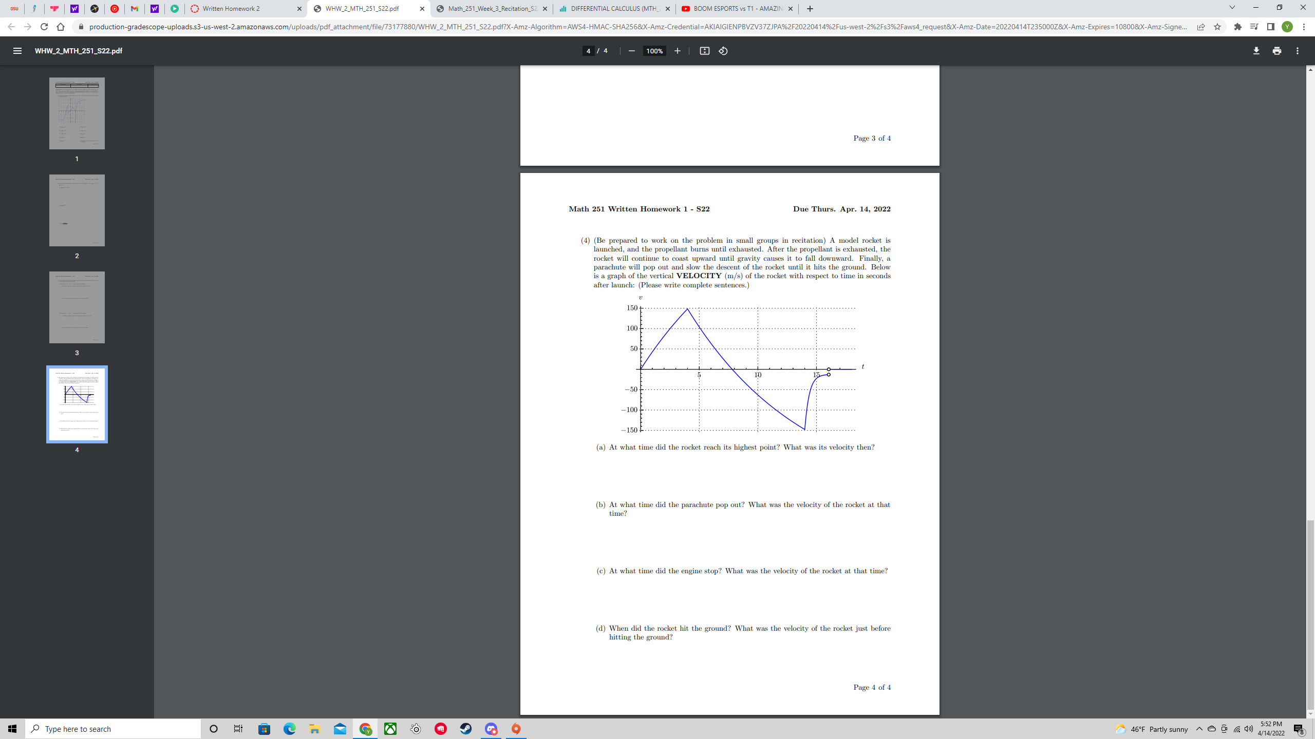Open the tab search chevron

[x=1231, y=8]
